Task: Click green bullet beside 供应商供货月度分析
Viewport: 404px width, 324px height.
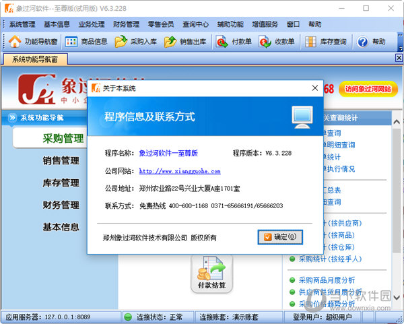Action: (292, 292)
